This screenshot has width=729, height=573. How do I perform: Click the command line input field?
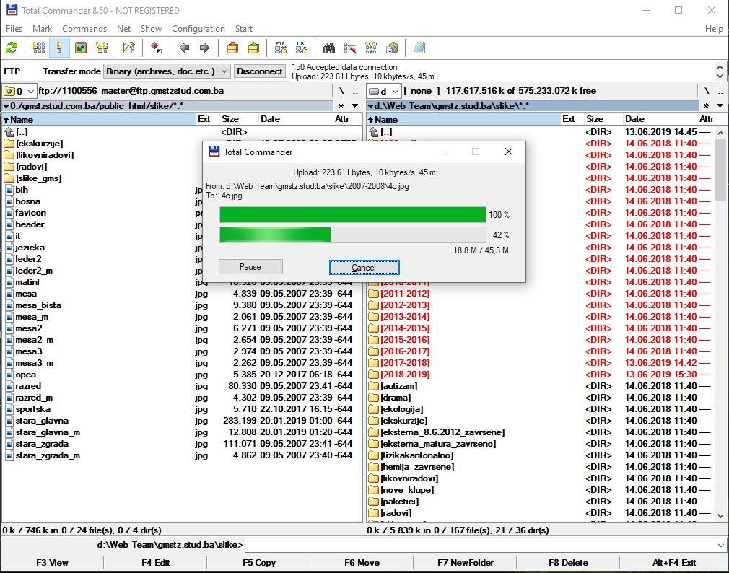pos(480,545)
